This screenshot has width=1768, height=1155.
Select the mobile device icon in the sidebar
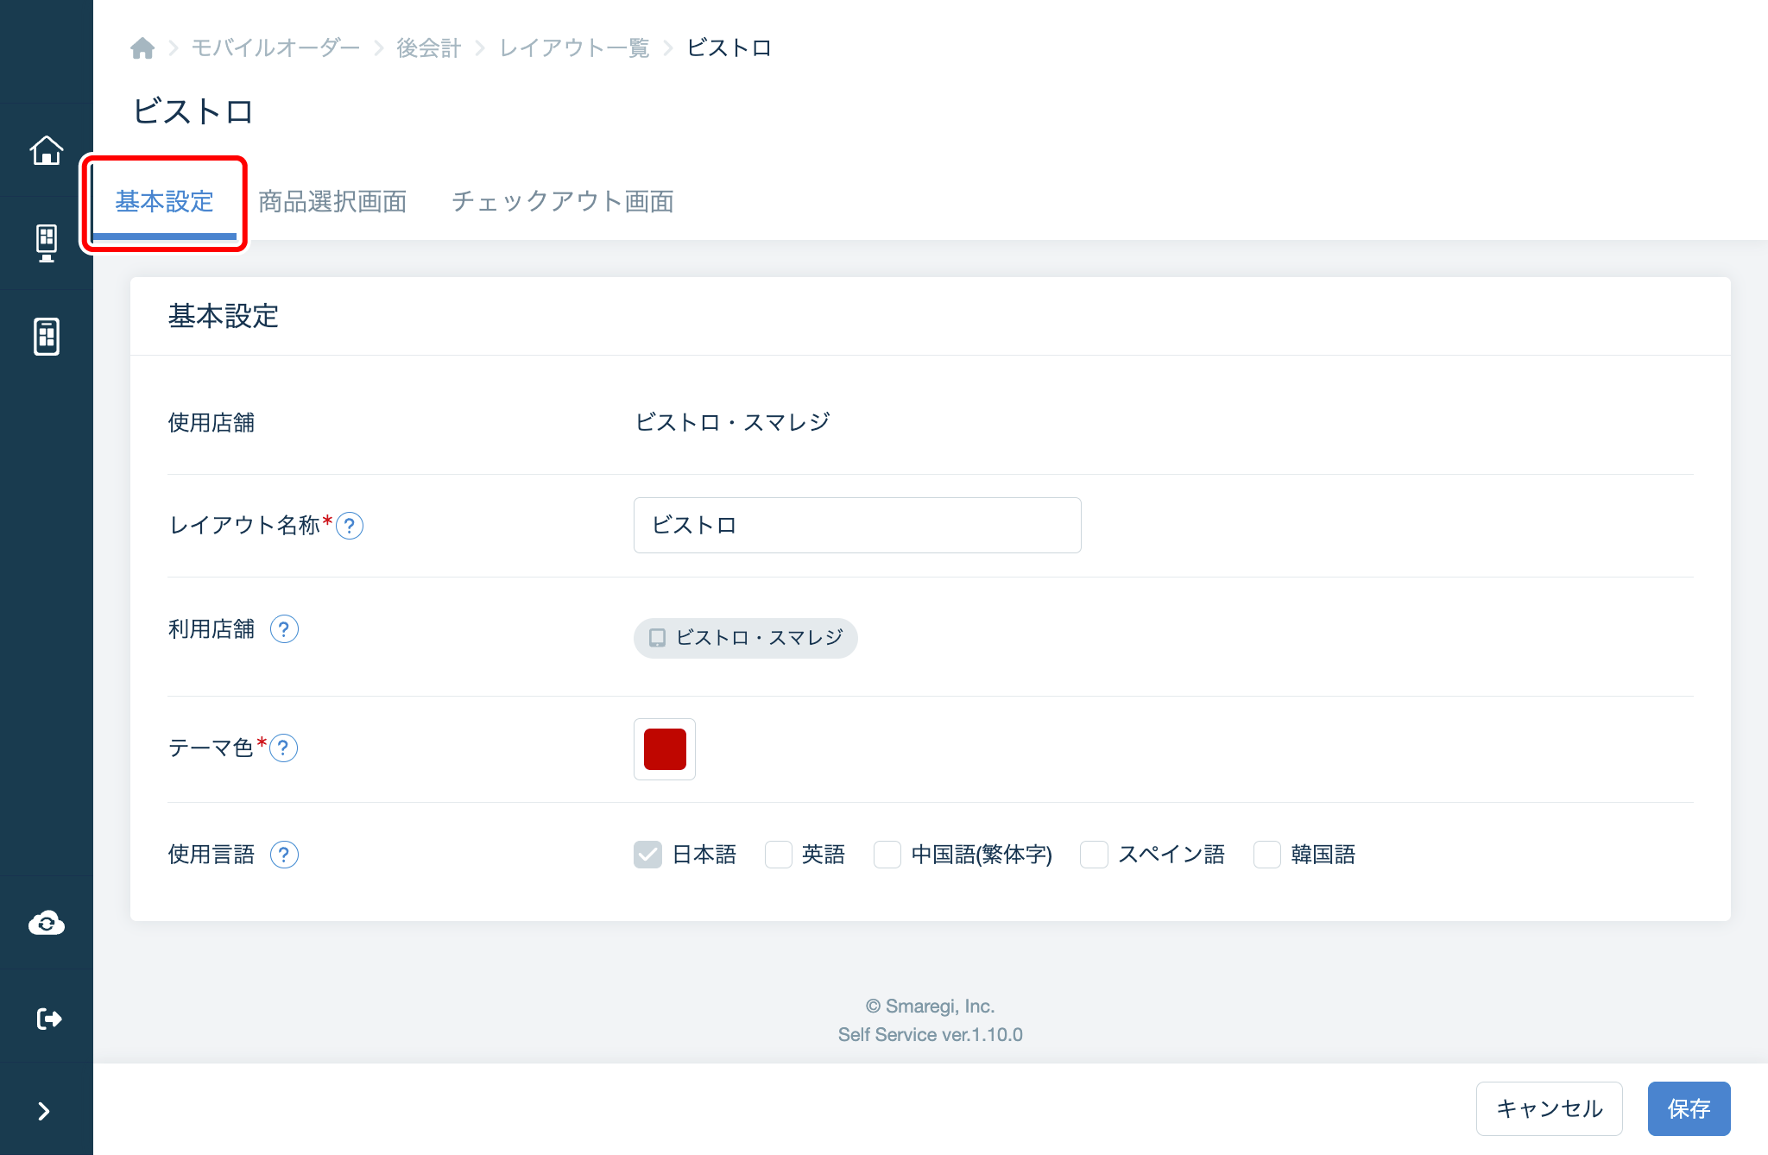[x=47, y=337]
